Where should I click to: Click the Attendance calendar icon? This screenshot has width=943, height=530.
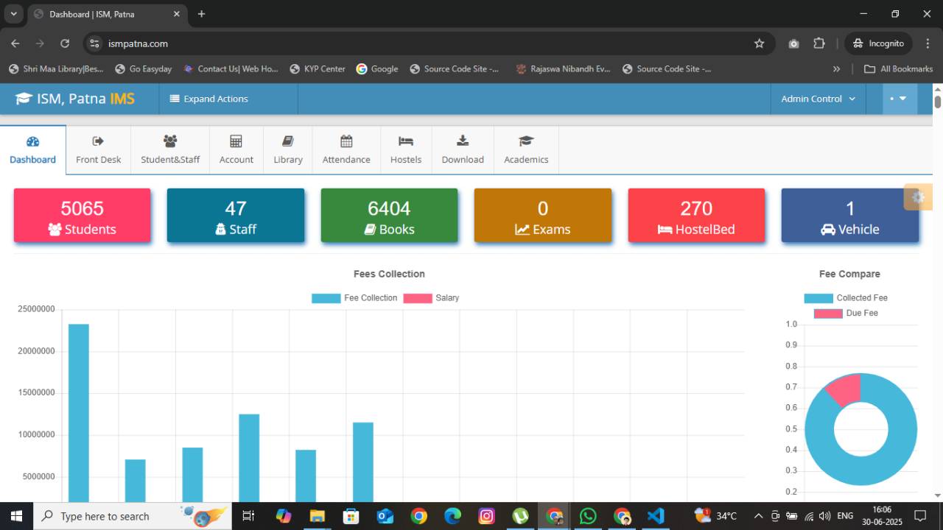[346, 141]
